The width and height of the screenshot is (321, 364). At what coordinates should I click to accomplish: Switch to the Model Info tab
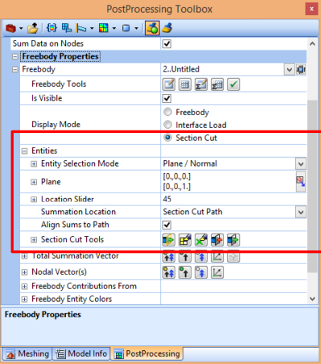click(x=81, y=354)
